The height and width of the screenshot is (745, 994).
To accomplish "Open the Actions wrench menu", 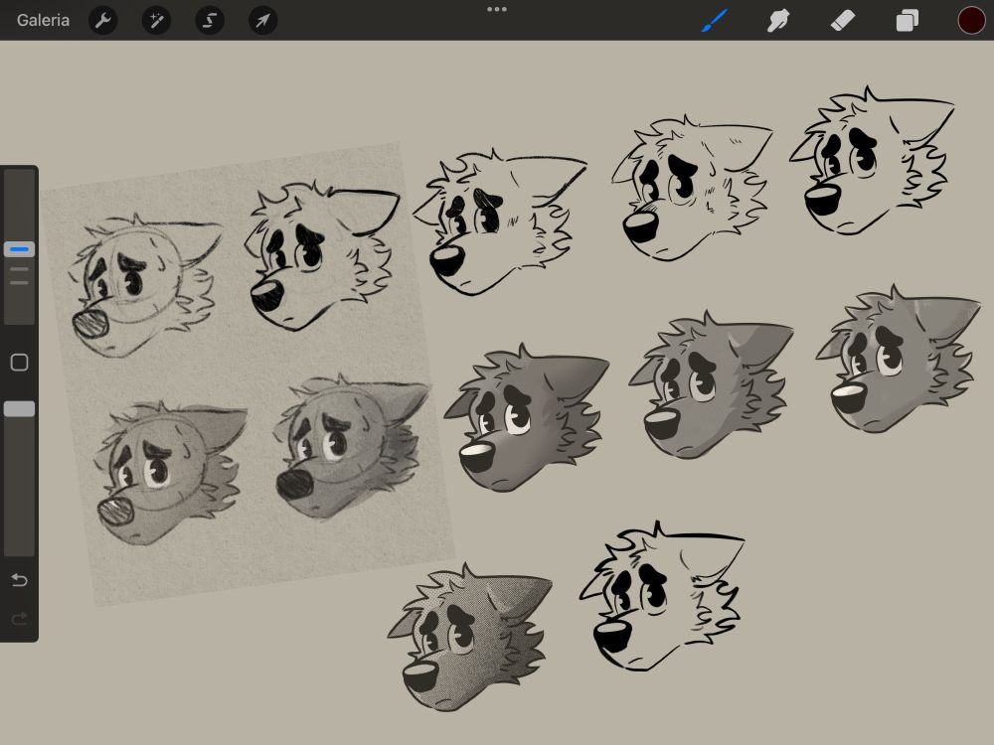I will pos(103,20).
